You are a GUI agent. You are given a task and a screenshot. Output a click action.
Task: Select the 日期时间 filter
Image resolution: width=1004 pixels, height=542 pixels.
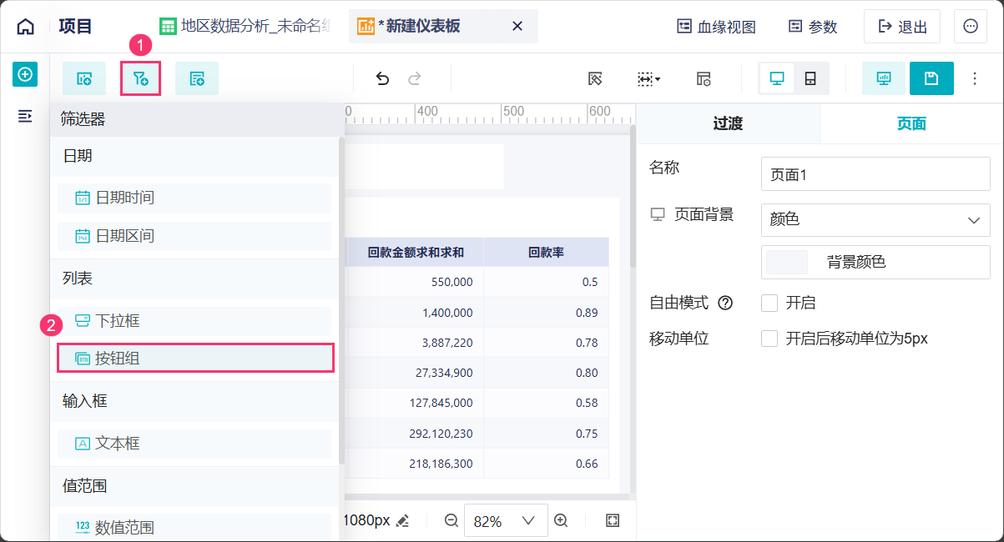[194, 198]
